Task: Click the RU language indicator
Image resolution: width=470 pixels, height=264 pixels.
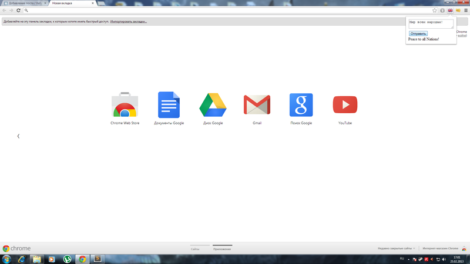Action: pos(402,259)
